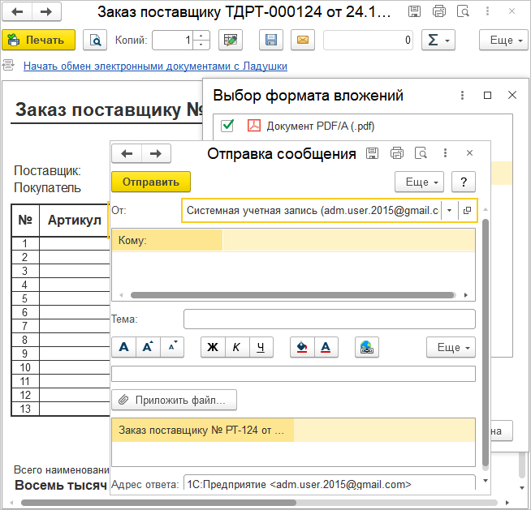Click Приложить файл... button
Image resolution: width=531 pixels, height=510 pixels.
pos(174,400)
